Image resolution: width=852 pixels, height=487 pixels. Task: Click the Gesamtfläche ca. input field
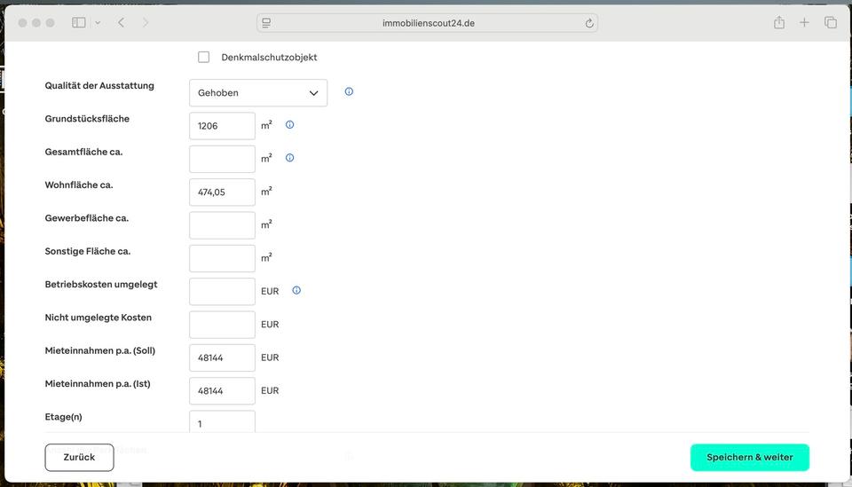(222, 159)
